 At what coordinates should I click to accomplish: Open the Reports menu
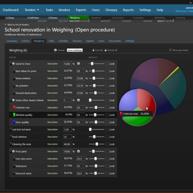[128, 10]
